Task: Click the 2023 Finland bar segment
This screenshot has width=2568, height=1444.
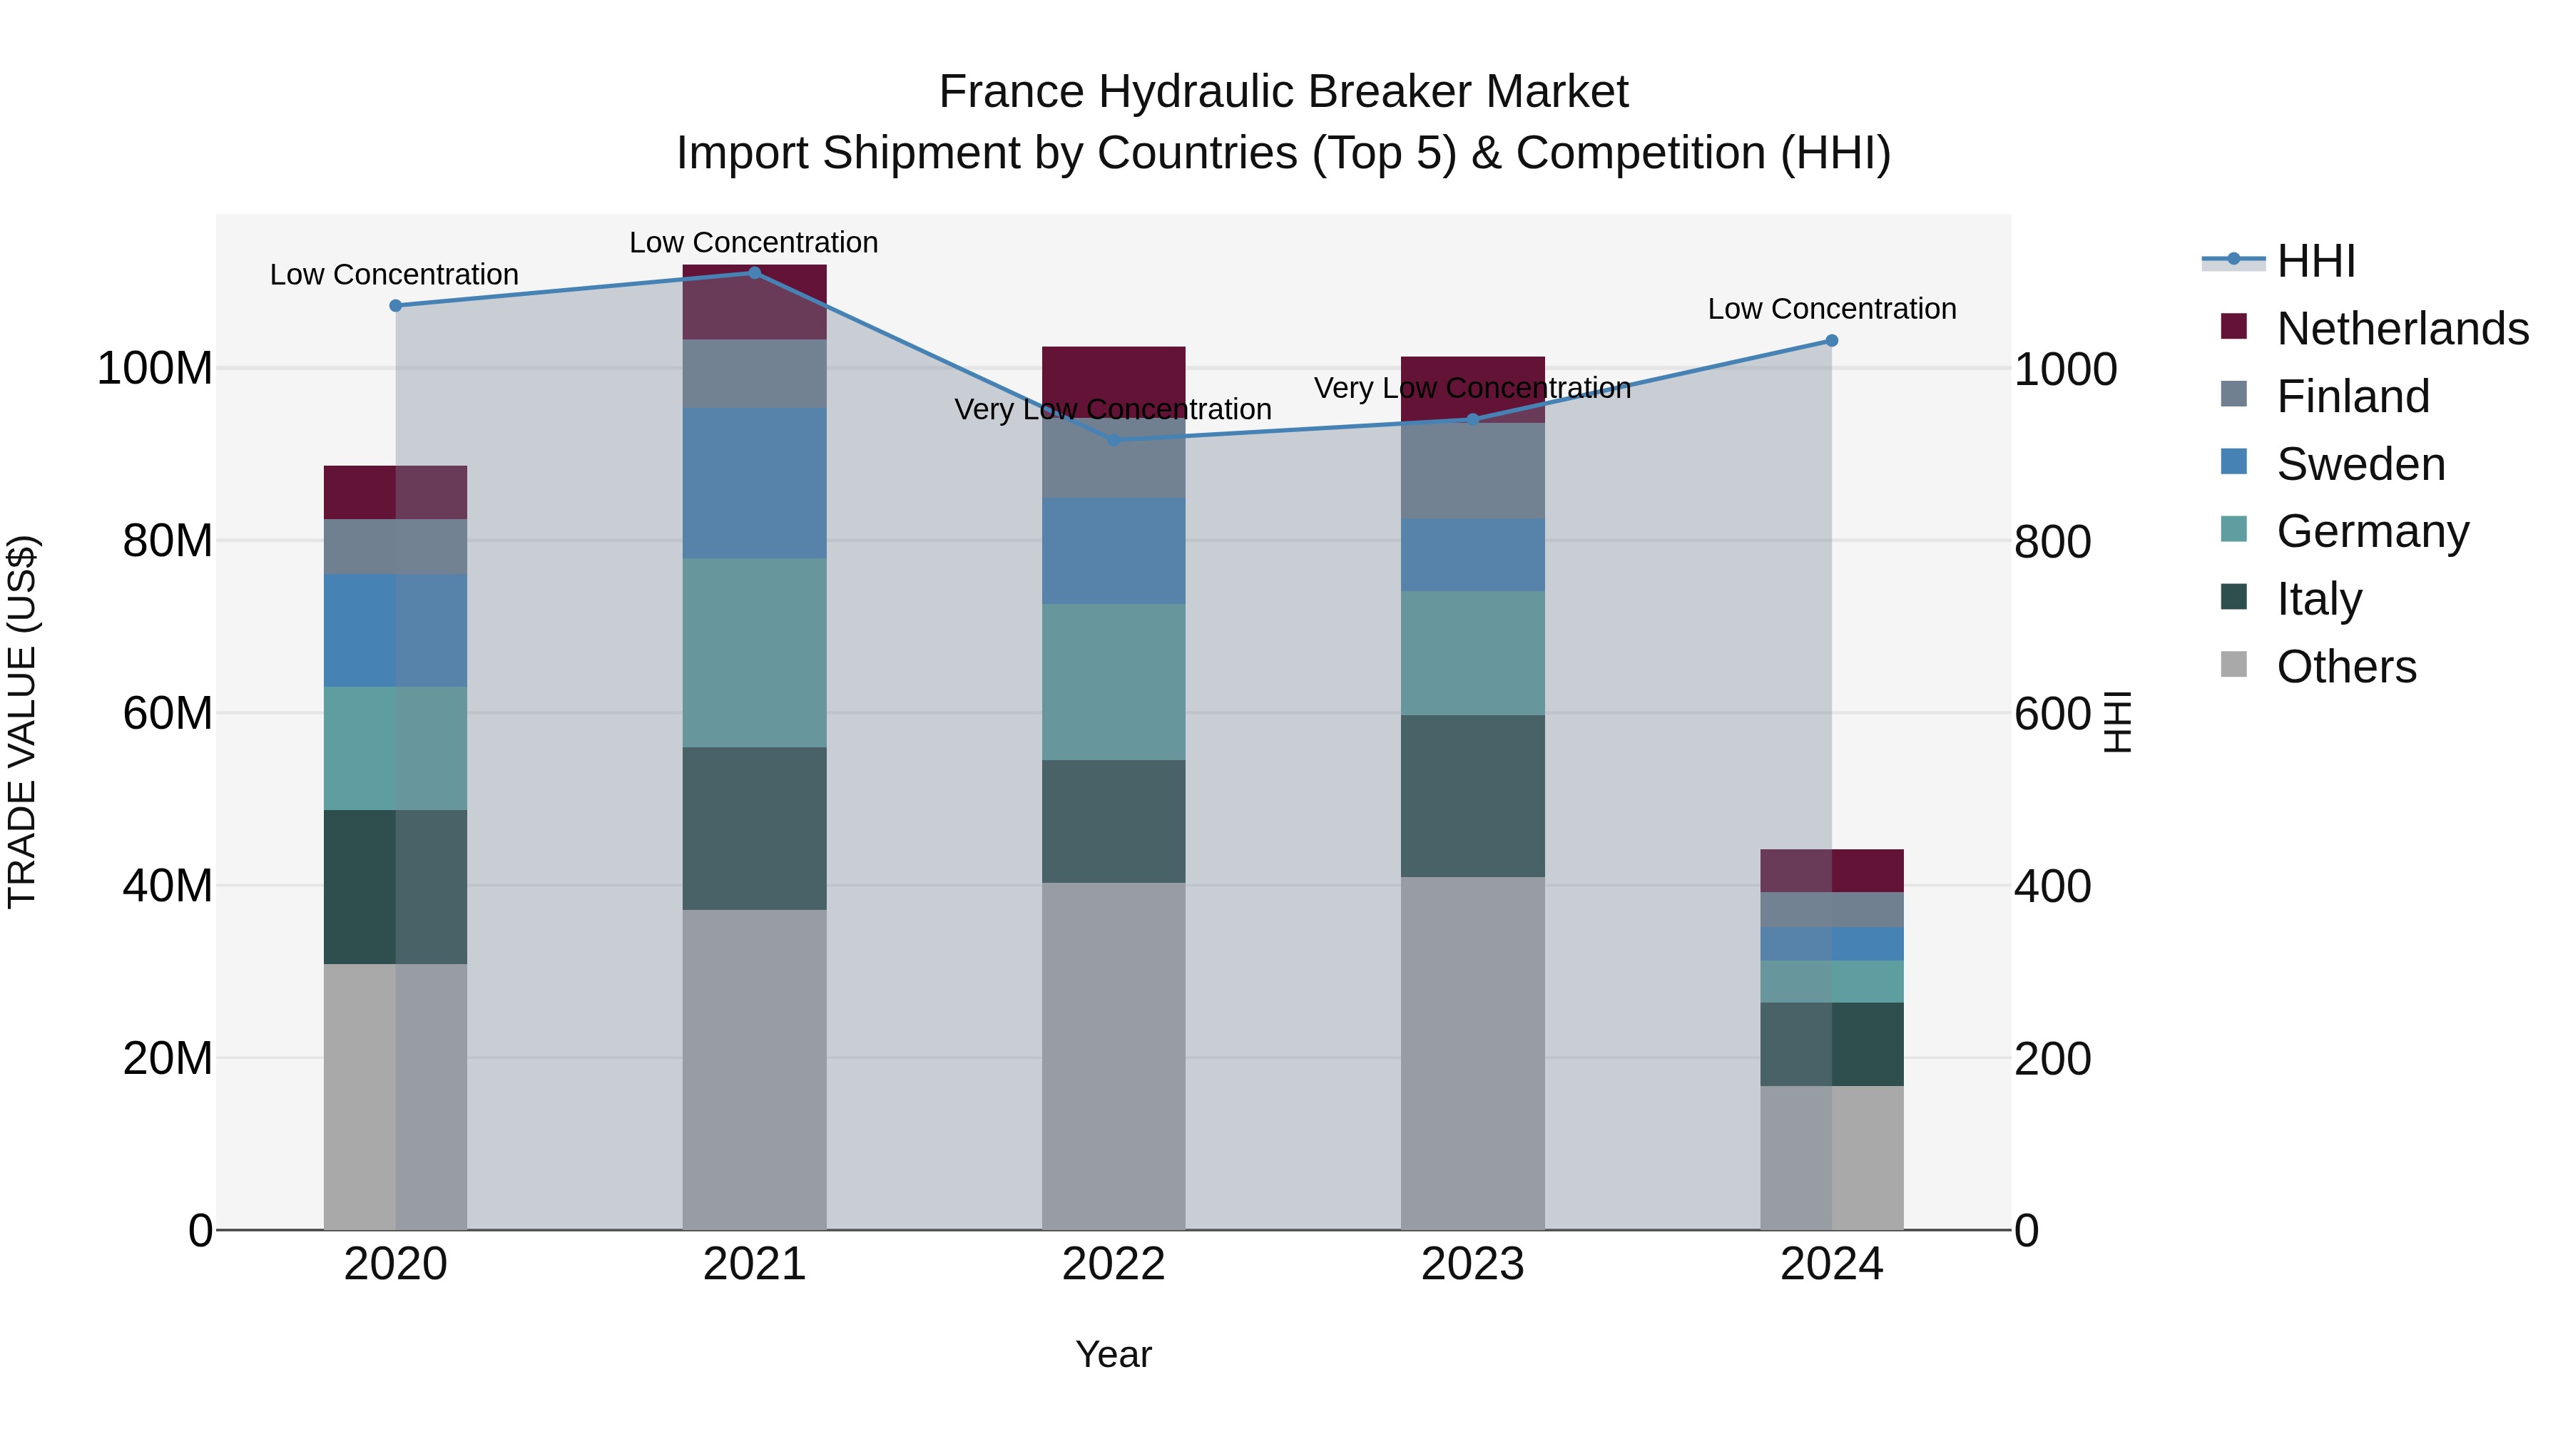Action: tap(1472, 471)
